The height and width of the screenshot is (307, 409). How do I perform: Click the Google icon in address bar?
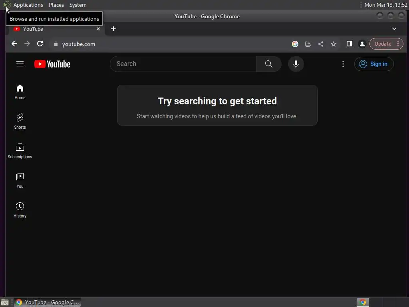295,44
